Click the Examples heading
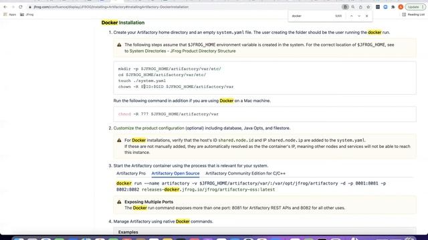The height and width of the screenshot is (240, 428). tap(128, 232)
